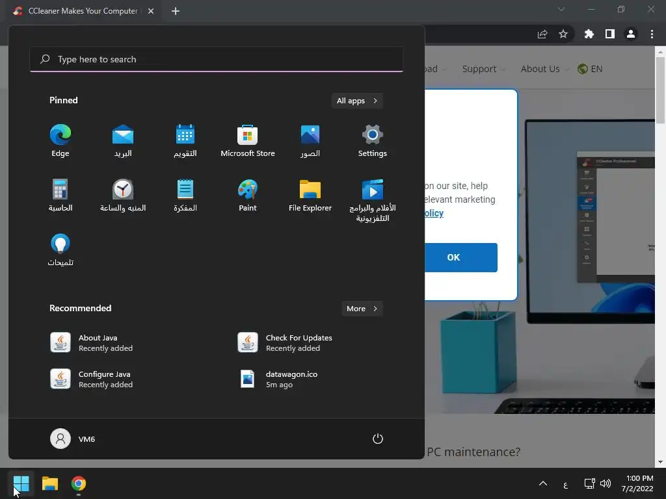Click Chrome share this page icon
The width and height of the screenshot is (666, 499).
pyautogui.click(x=542, y=34)
